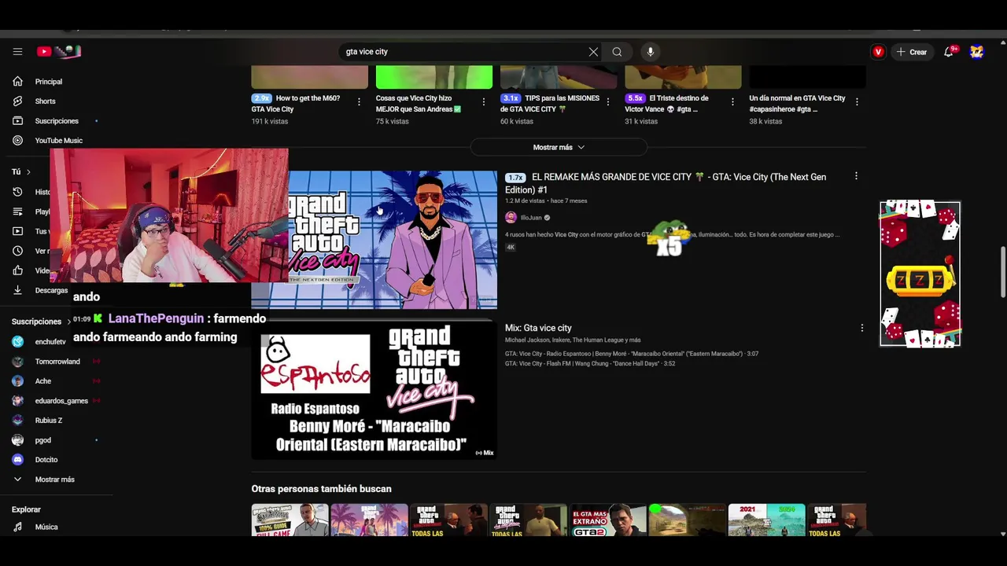Open Tomorrowland channel subscription
This screenshot has height=566, width=1007.
[56, 362]
